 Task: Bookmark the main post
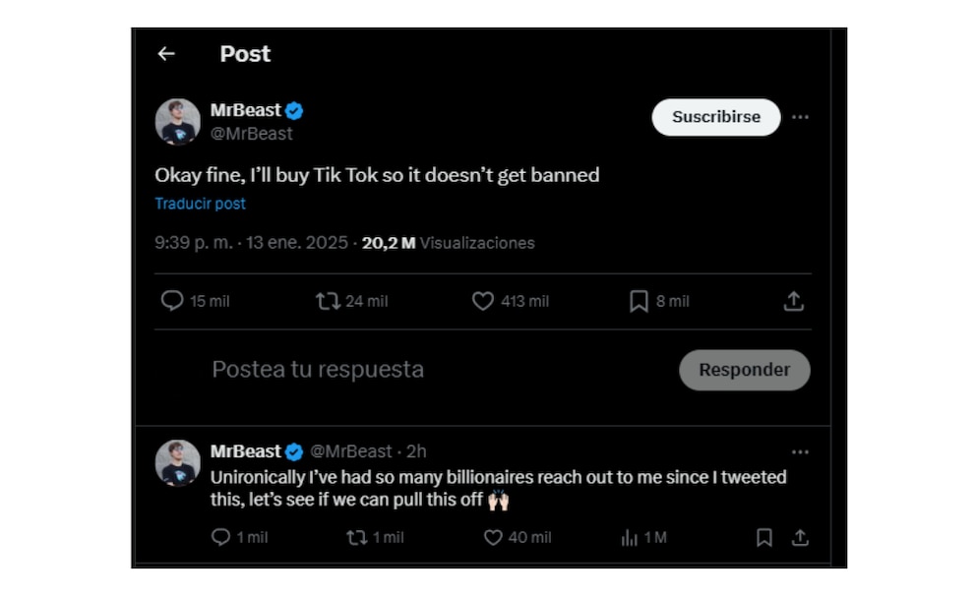tap(639, 302)
